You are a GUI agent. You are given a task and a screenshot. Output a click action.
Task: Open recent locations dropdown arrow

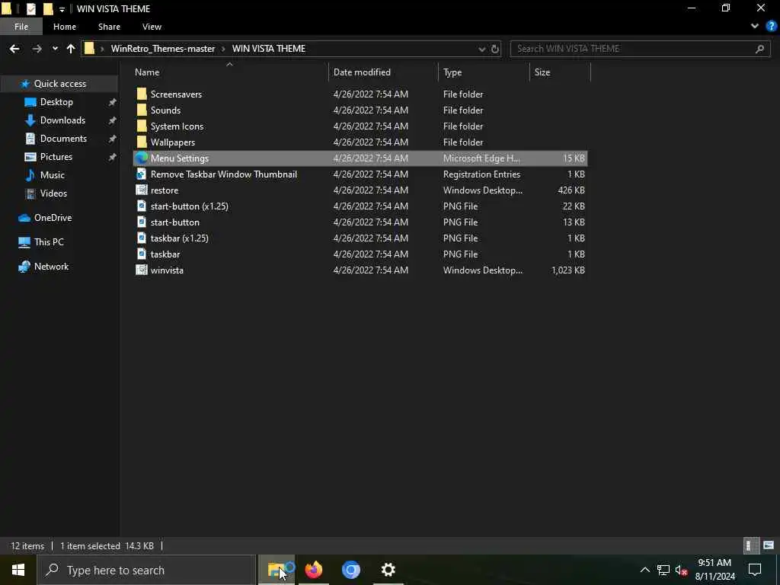[55, 49]
